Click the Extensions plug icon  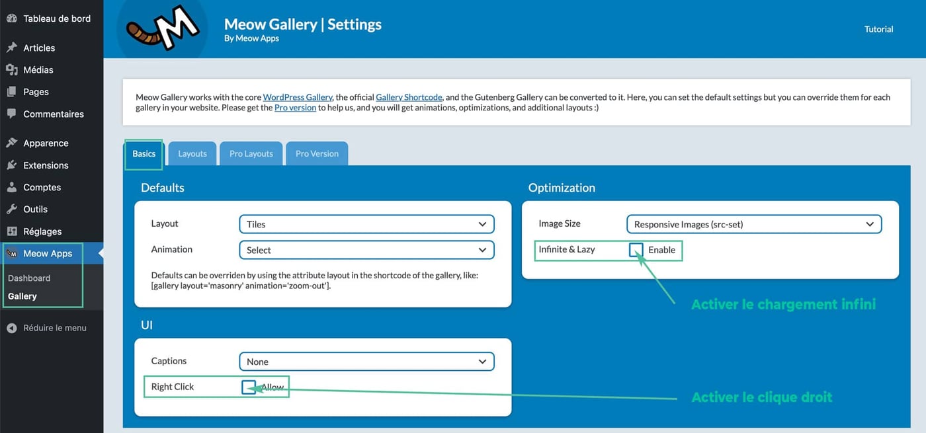(11, 165)
